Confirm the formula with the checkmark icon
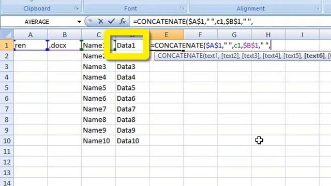 [x=112, y=21]
